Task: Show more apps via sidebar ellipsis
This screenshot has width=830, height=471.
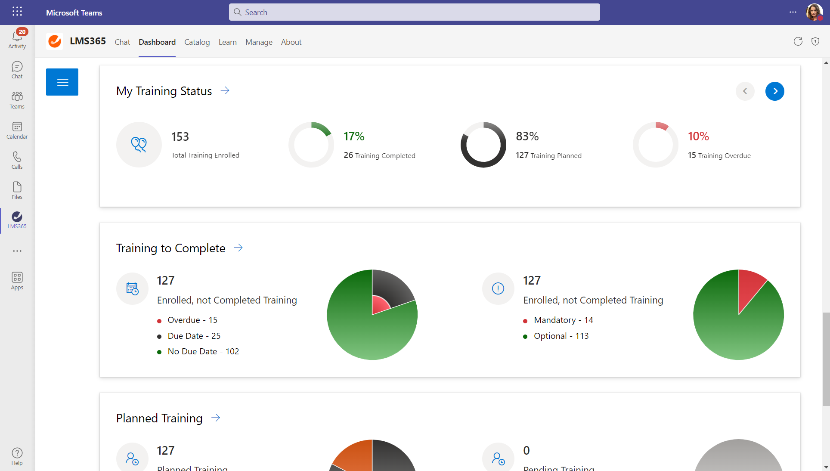Action: pyautogui.click(x=17, y=251)
